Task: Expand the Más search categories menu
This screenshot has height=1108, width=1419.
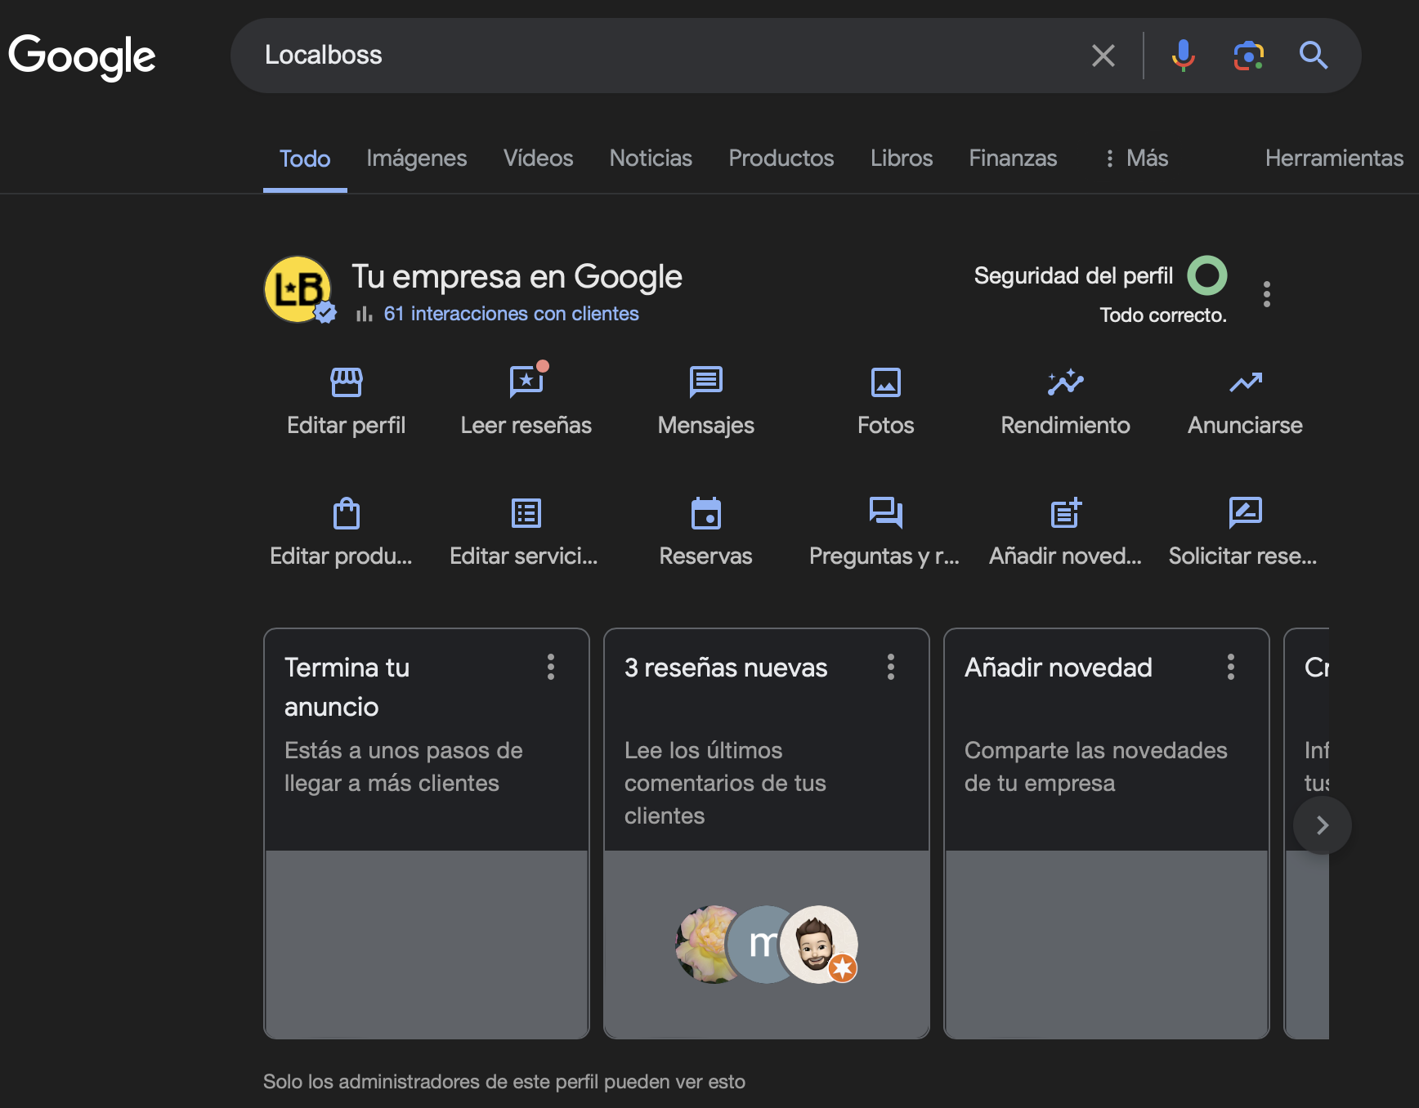Action: coord(1137,159)
